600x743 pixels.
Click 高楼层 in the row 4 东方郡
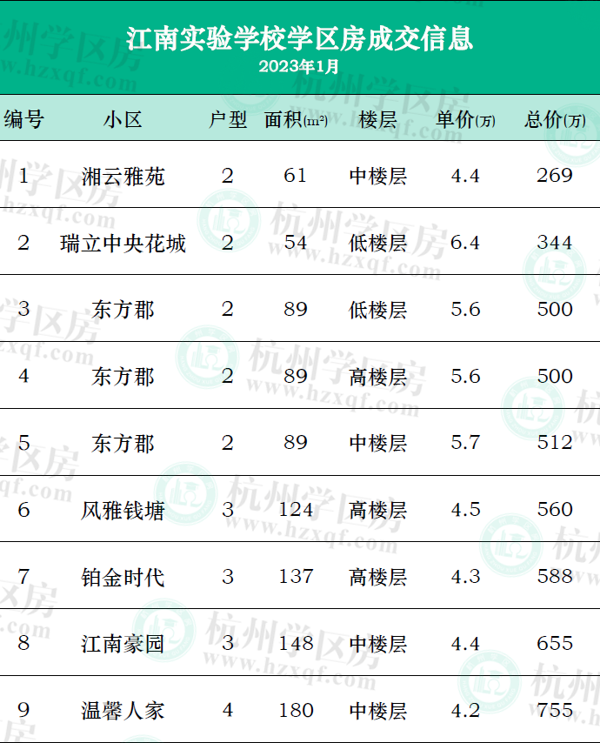tap(378, 377)
